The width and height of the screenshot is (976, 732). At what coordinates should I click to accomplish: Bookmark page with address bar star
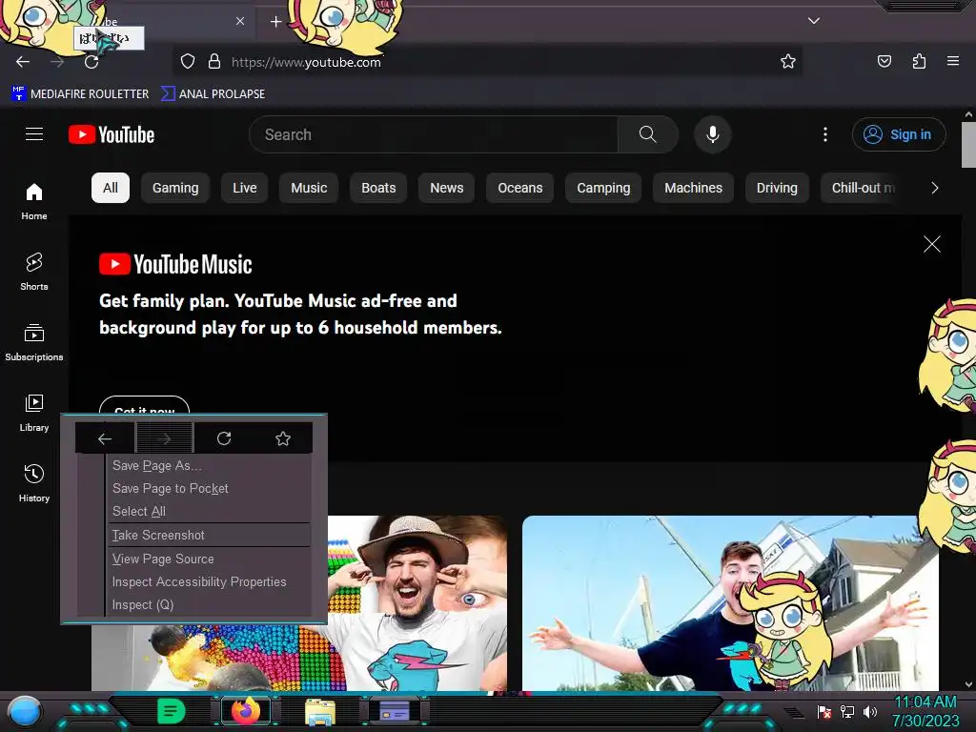pyautogui.click(x=788, y=61)
